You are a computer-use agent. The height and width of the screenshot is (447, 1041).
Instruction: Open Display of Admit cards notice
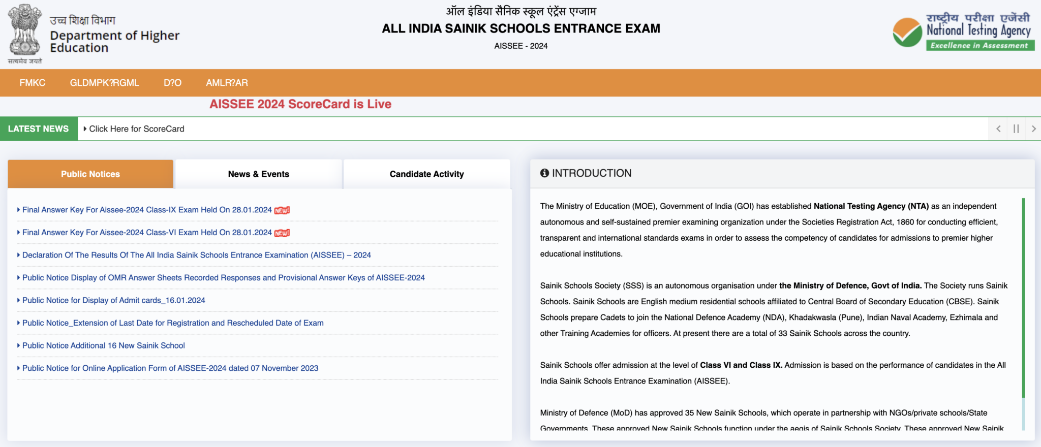click(114, 300)
